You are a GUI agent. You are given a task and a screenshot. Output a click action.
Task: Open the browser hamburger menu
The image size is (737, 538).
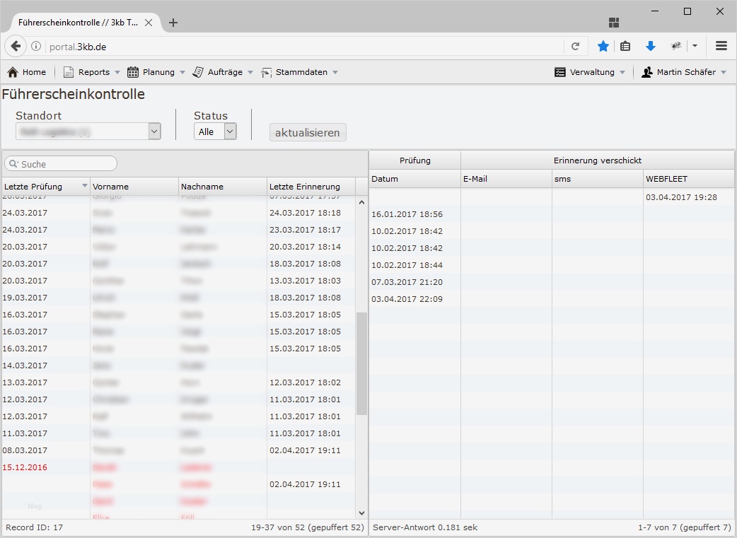721,46
